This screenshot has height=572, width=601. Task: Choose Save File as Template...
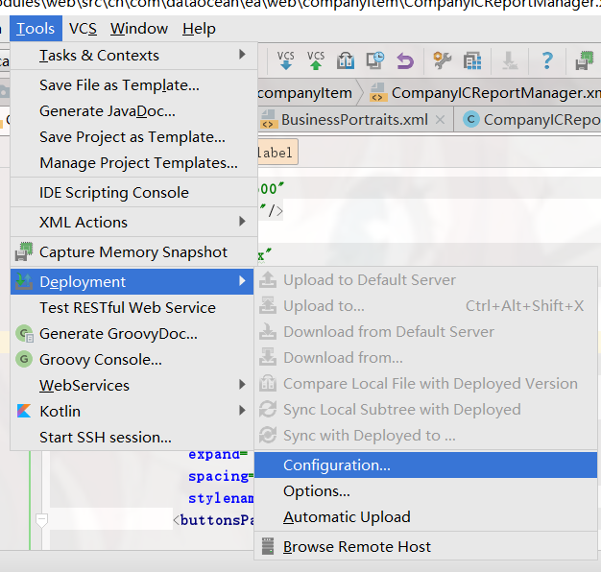tap(133, 85)
